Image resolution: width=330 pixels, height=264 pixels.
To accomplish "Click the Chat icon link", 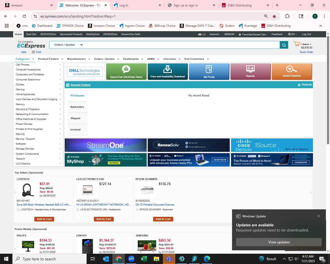I will 37,52.
